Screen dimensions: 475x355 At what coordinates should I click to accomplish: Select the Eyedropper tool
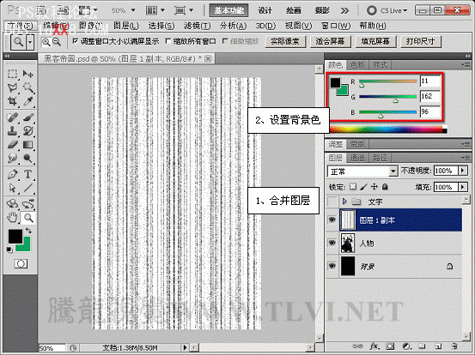click(27, 101)
